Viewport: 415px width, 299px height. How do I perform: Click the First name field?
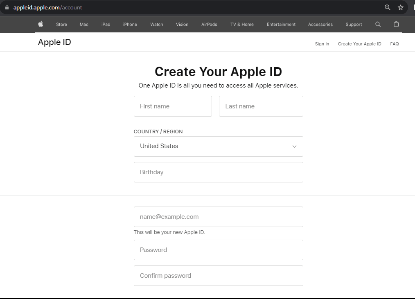[173, 106]
